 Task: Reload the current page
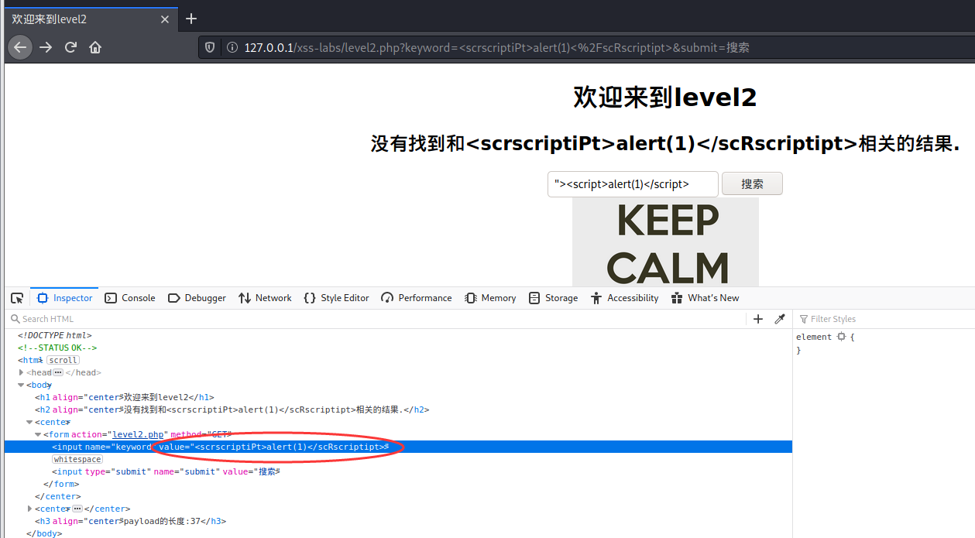pyautogui.click(x=70, y=47)
